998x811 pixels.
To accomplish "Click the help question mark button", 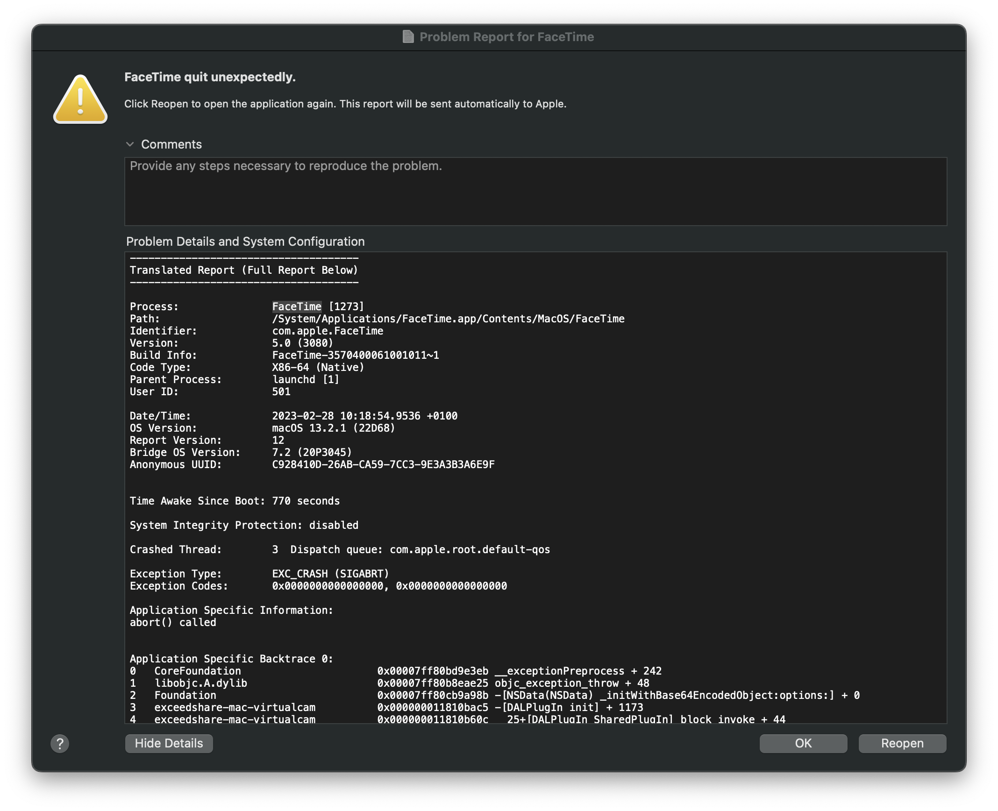I will pyautogui.click(x=60, y=743).
